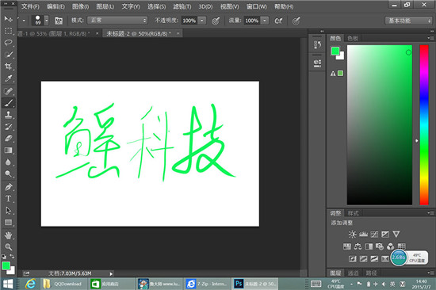Add a Channel Mixer adjustment
This screenshot has width=436, height=290.
pos(390,246)
